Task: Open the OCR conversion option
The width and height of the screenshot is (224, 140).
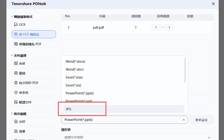Action: 34,25
